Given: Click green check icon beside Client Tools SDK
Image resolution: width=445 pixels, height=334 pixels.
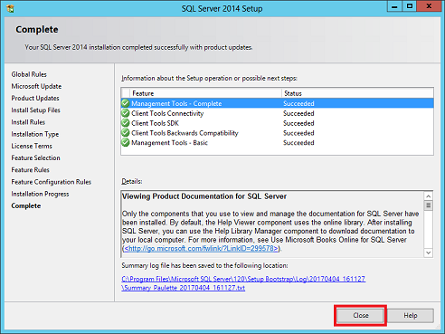Looking at the screenshot, I should tap(126, 123).
